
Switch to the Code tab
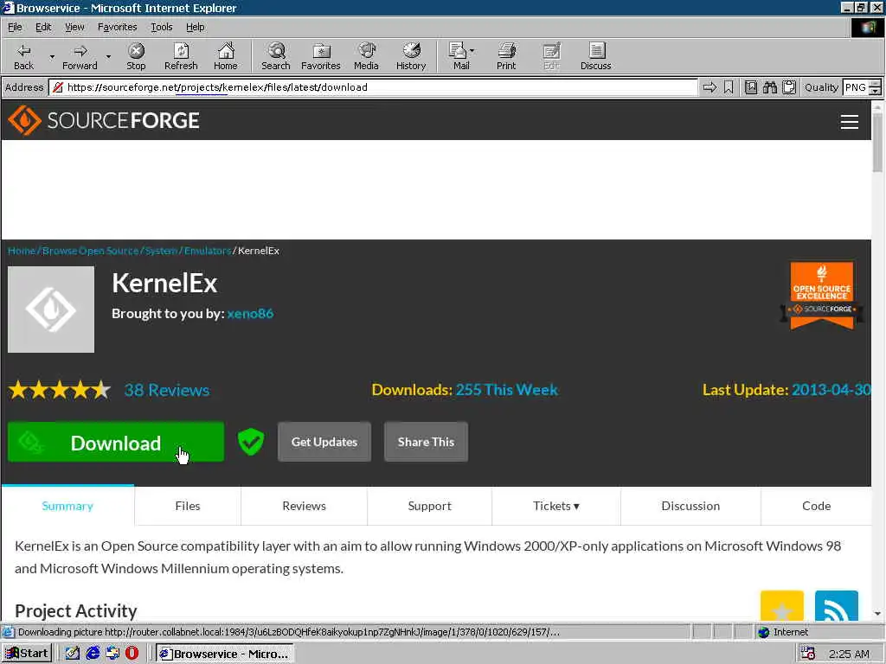(x=816, y=506)
